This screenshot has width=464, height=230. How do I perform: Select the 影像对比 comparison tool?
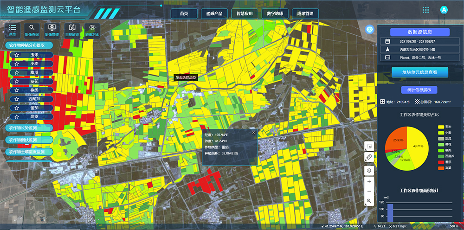[x=91, y=29]
